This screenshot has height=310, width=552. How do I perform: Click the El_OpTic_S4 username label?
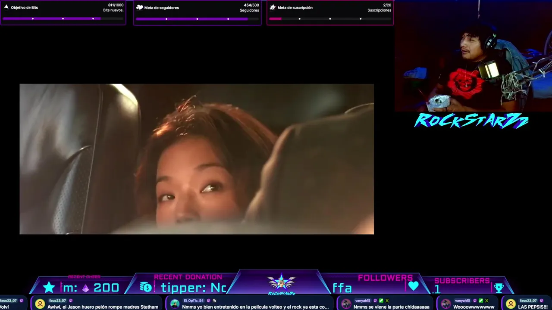click(193, 301)
